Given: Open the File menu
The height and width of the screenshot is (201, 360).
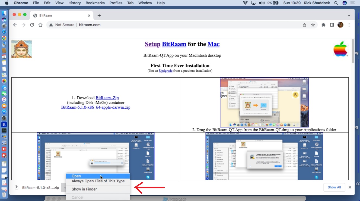Looking at the screenshot, I should tap(36, 3).
